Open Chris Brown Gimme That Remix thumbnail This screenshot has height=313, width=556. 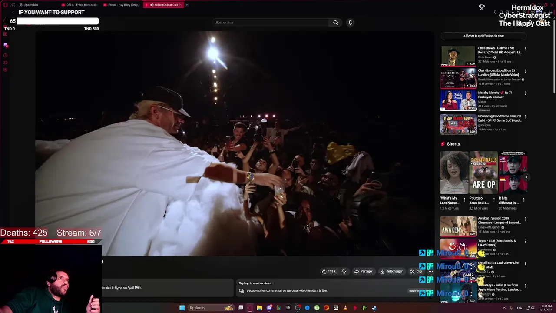click(458, 56)
